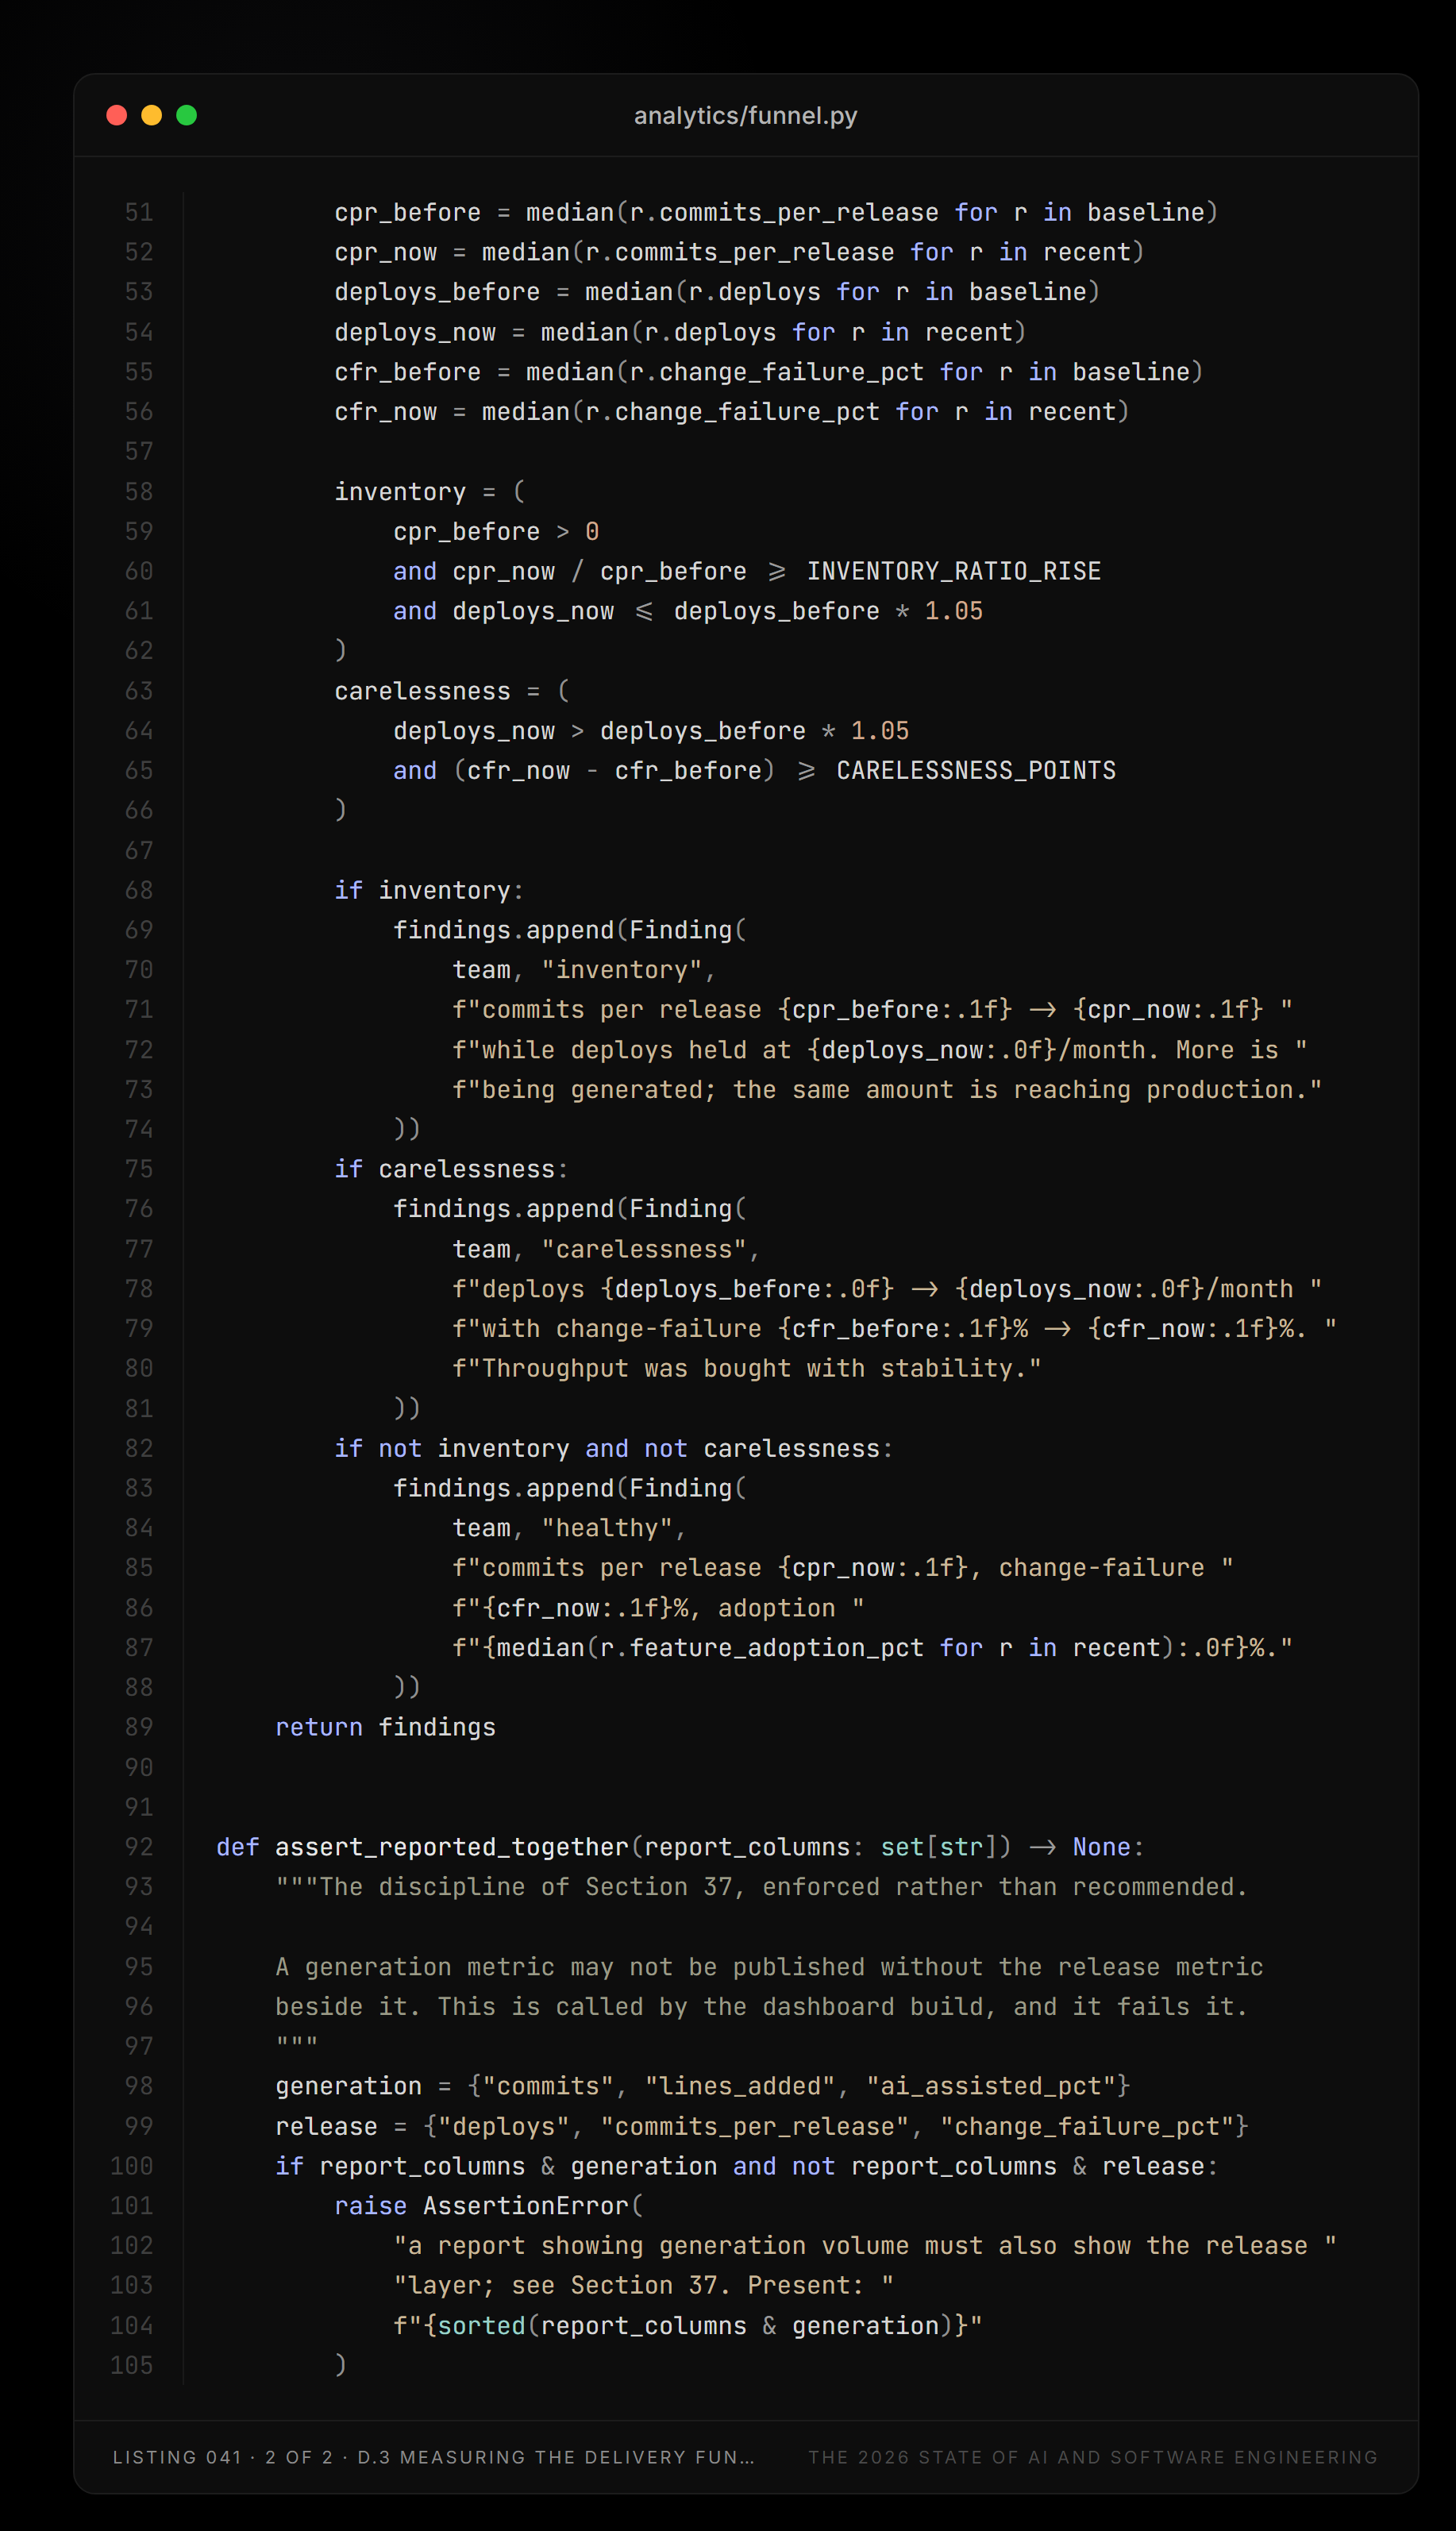Screen dimensions: 1456x2531
Task: Click the 'inventory = (' assignment line
Action: pyautogui.click(x=430, y=492)
